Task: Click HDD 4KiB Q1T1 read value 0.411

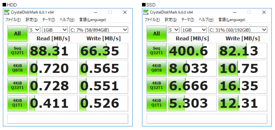Action: 53,103
